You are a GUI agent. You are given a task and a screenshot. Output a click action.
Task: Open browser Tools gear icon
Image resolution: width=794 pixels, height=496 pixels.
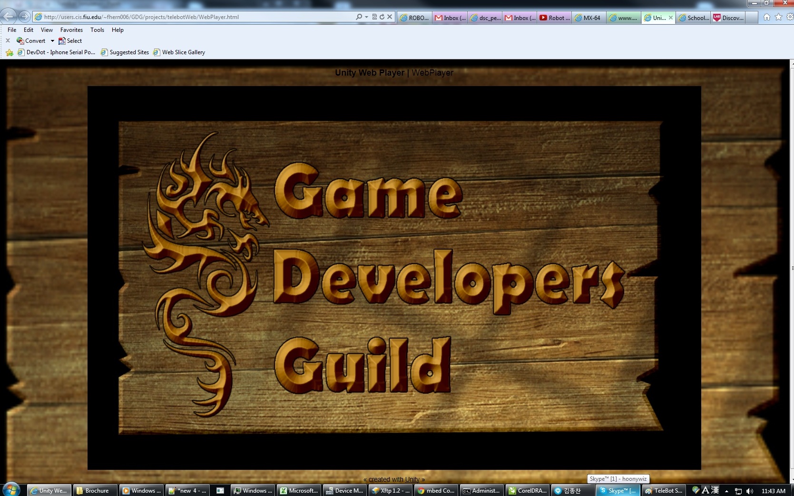[x=789, y=17]
